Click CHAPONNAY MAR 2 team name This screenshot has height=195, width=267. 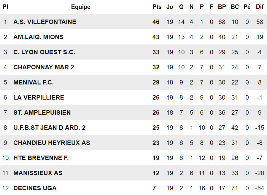pos(44,67)
